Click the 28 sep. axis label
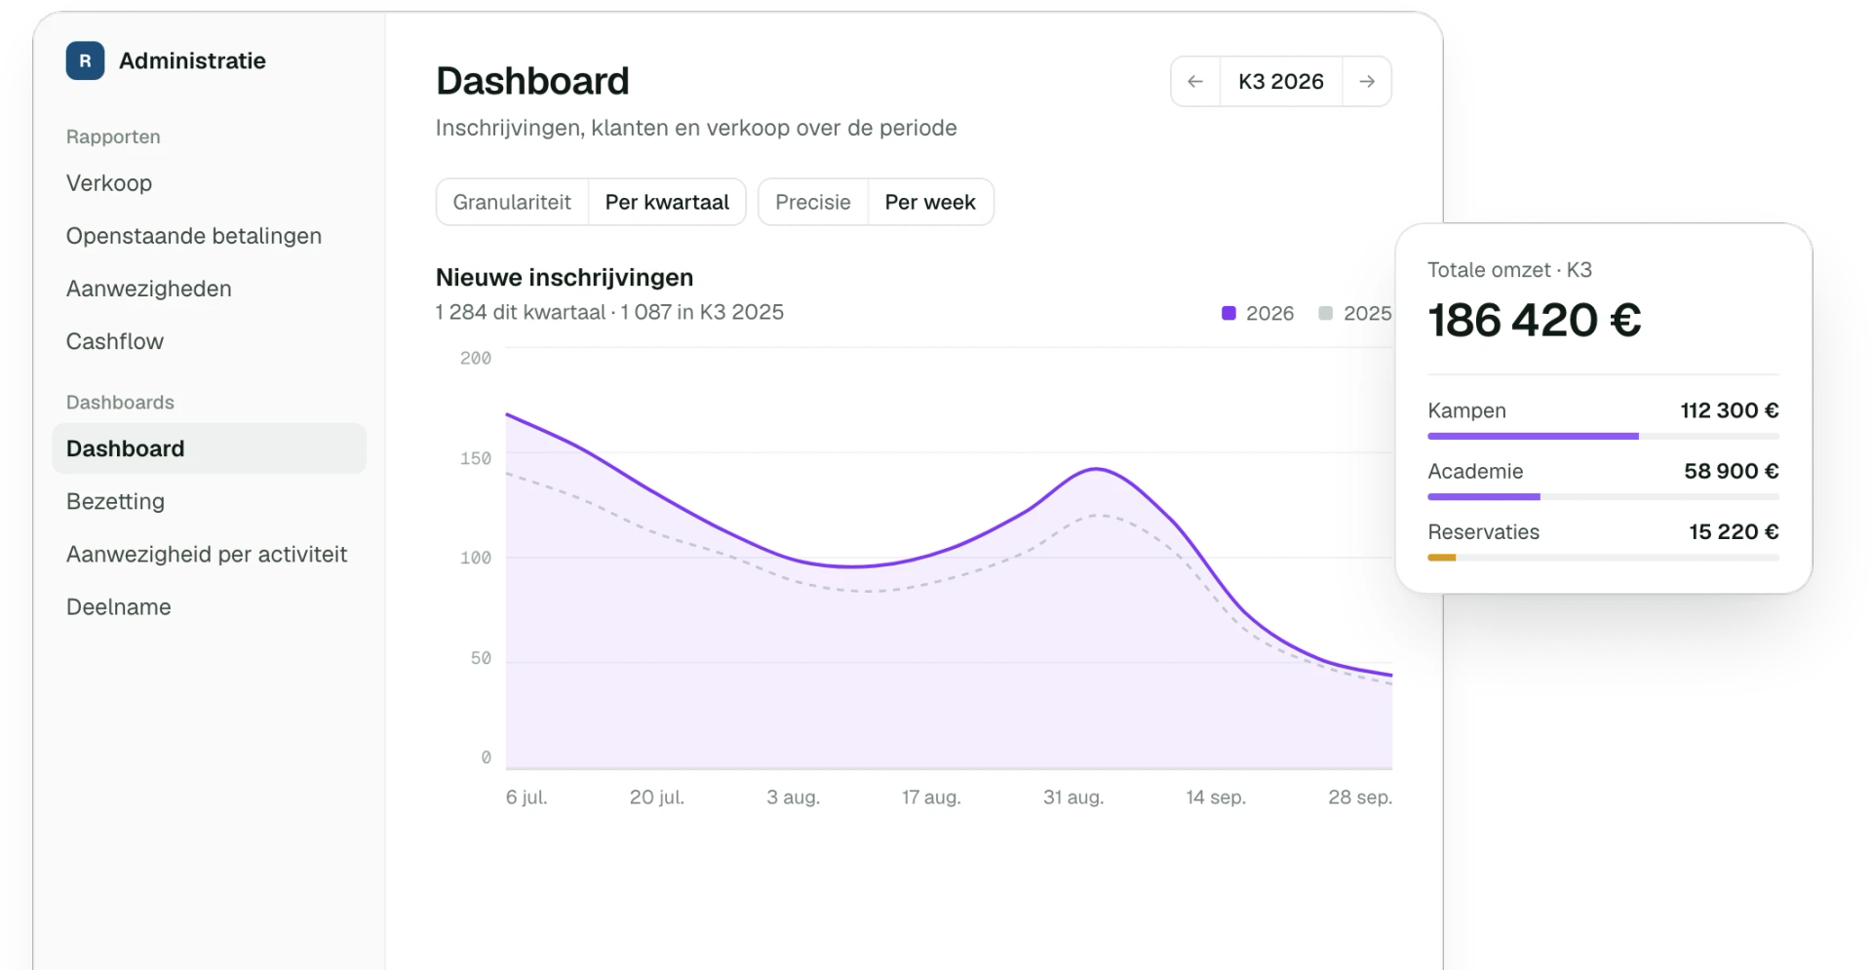The image size is (1872, 970). 1360,797
